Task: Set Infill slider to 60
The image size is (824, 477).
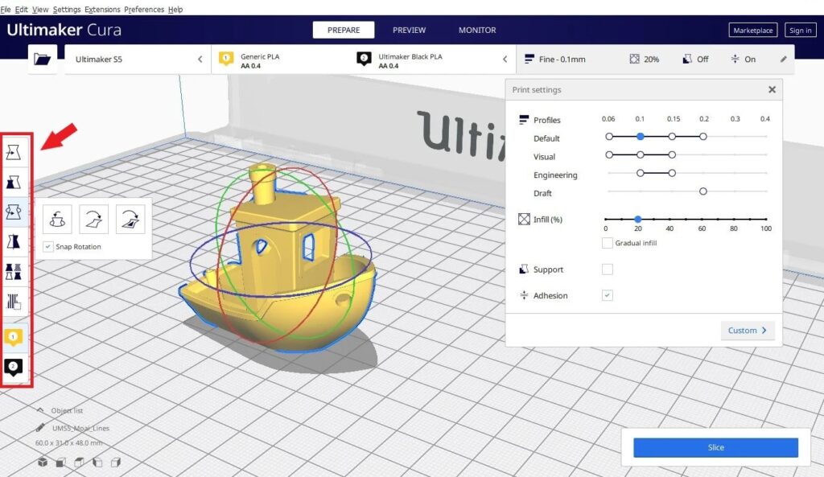Action: pos(702,219)
